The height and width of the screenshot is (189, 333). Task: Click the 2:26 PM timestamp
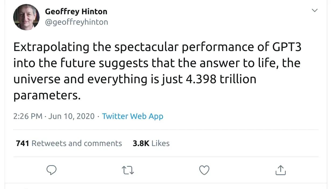click(28, 116)
